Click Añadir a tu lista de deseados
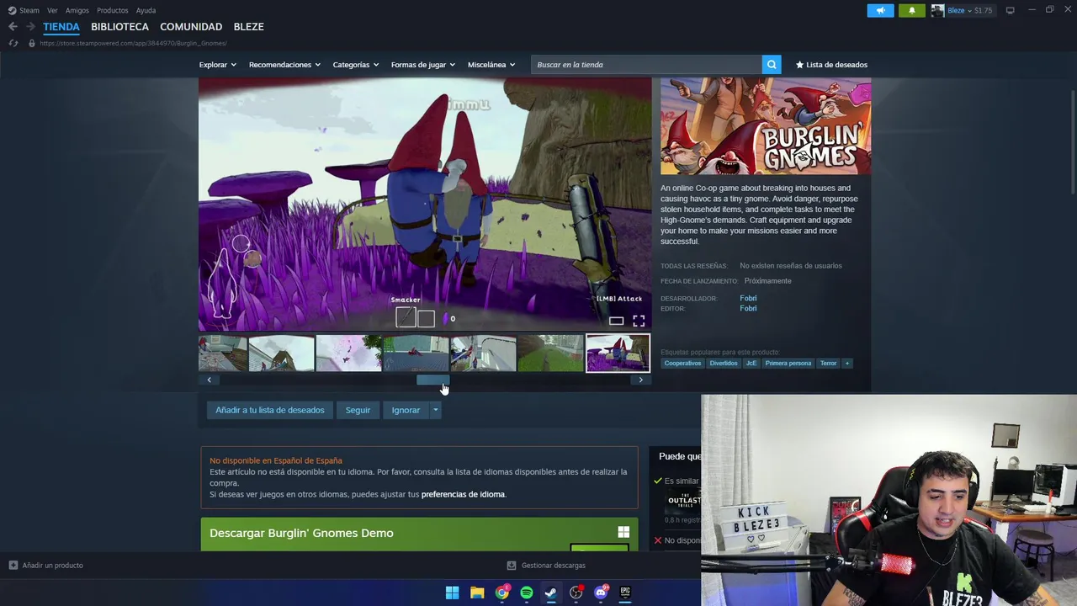The height and width of the screenshot is (606, 1077). click(x=269, y=410)
